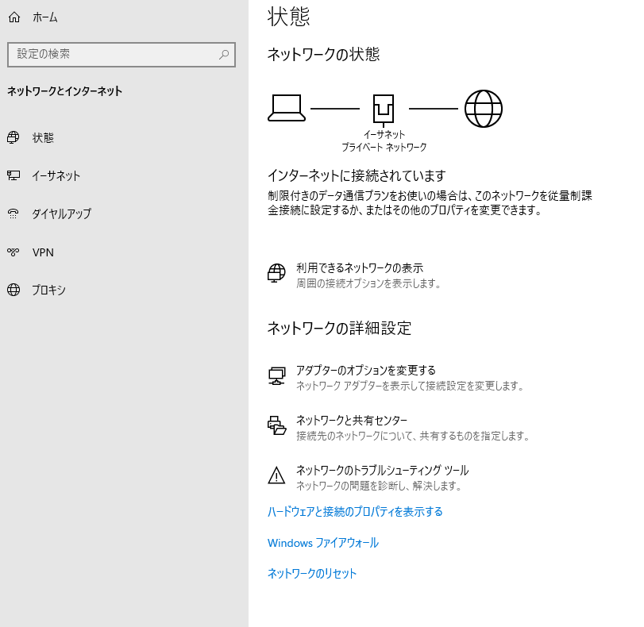Click the ネットワークの詳細設定 heading
The height and width of the screenshot is (627, 644).
[x=339, y=329]
